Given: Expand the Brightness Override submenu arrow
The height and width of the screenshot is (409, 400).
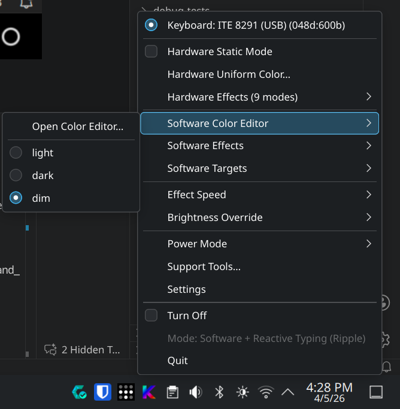Looking at the screenshot, I should pyautogui.click(x=368, y=217).
